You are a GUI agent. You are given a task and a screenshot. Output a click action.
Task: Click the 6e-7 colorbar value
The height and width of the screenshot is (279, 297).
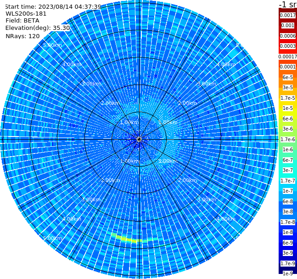coord(288,160)
